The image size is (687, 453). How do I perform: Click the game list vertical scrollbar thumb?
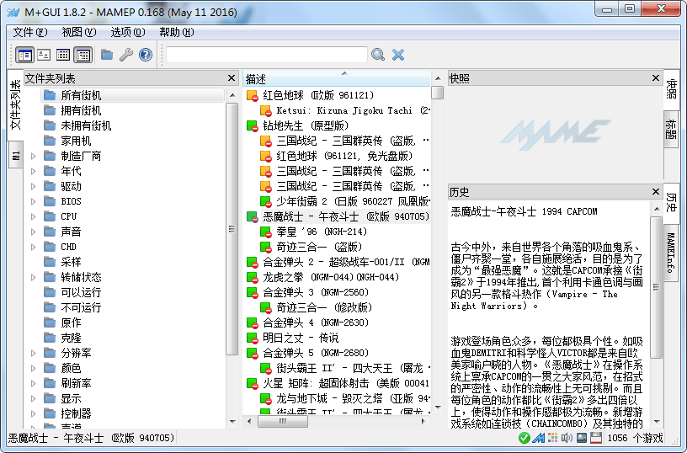[437, 93]
